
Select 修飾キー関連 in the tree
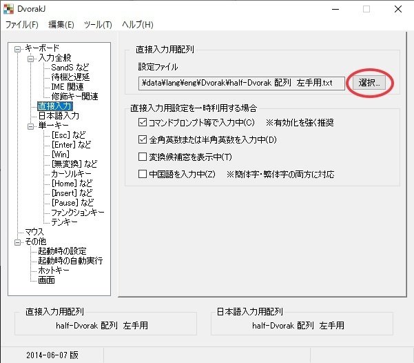click(74, 97)
